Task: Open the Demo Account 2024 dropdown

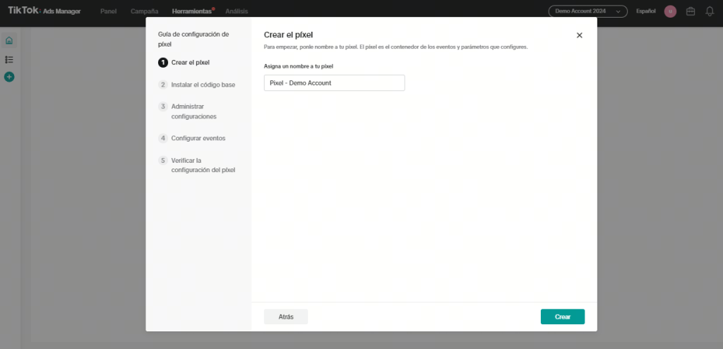Action: point(587,11)
